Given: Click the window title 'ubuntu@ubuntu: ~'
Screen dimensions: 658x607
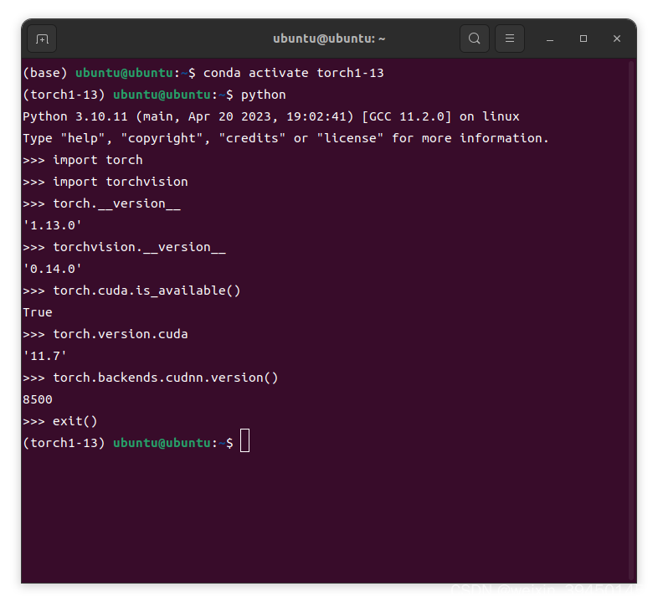Looking at the screenshot, I should [329, 39].
